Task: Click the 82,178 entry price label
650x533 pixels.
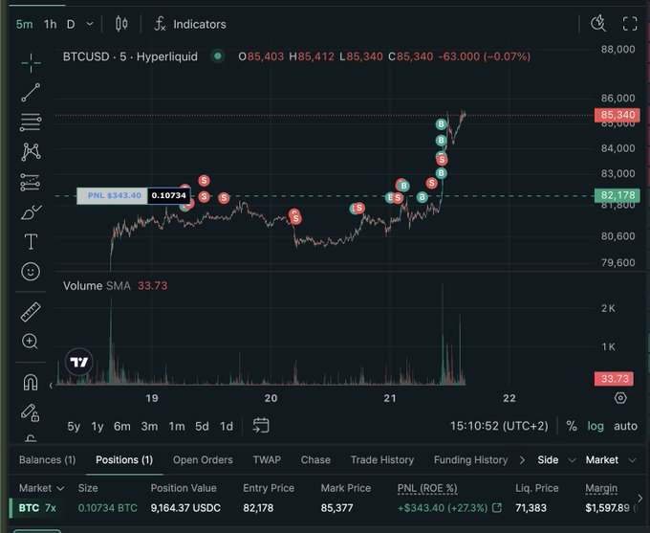Action: coord(617,195)
